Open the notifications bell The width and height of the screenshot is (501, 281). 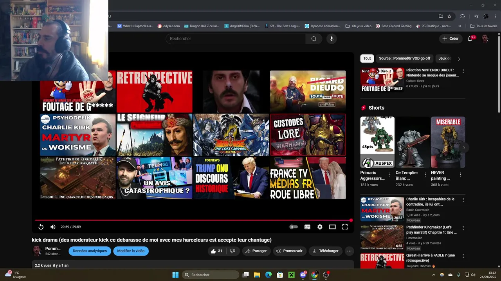point(470,39)
